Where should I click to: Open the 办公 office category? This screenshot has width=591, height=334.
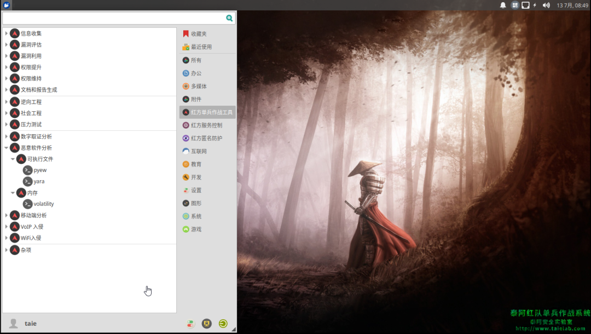coord(208,73)
